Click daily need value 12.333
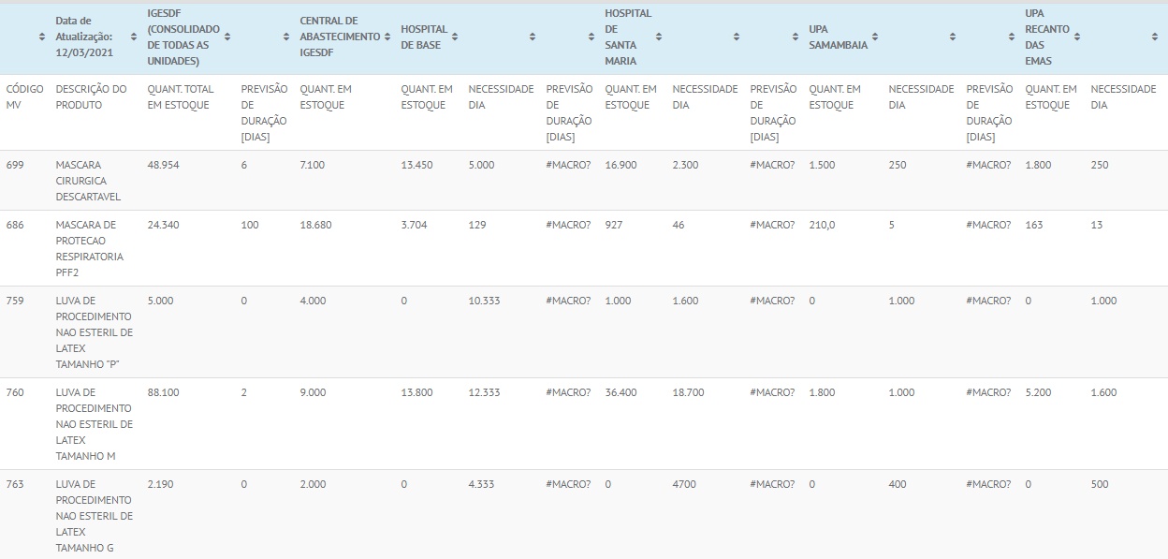 coord(485,392)
